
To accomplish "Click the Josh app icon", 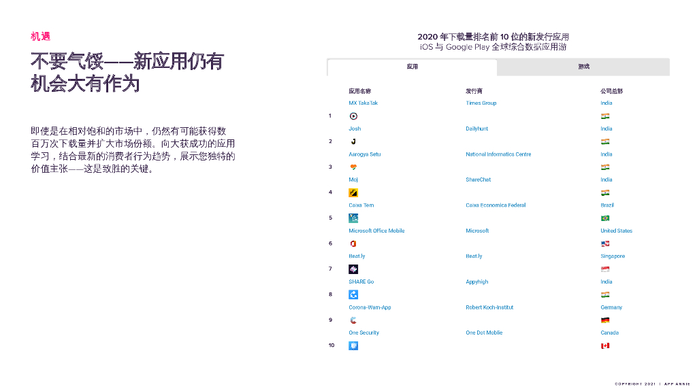I will point(353,141).
